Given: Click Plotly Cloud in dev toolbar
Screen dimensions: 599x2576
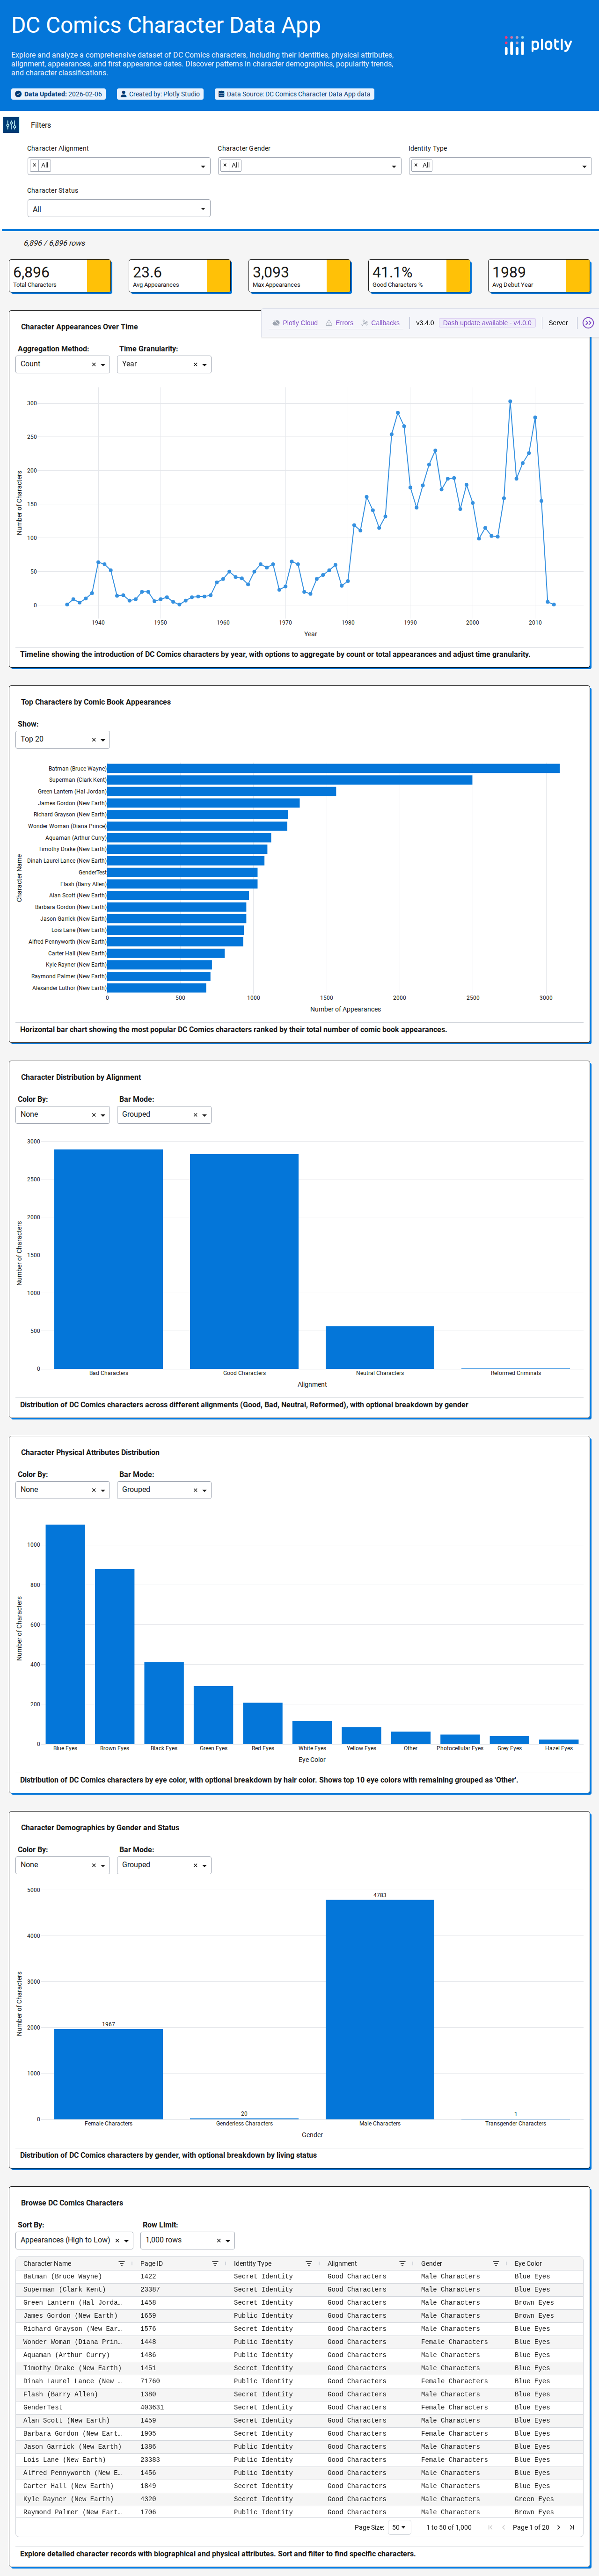Looking at the screenshot, I should [295, 323].
